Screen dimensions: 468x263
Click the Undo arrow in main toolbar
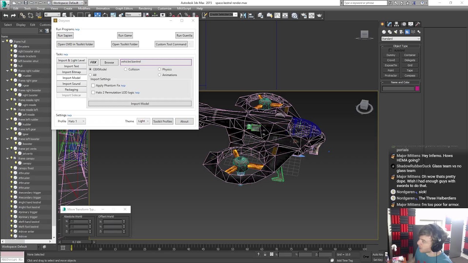(6, 15)
